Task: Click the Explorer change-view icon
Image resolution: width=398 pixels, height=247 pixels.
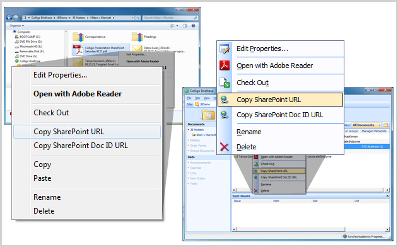Action: coord(172,26)
